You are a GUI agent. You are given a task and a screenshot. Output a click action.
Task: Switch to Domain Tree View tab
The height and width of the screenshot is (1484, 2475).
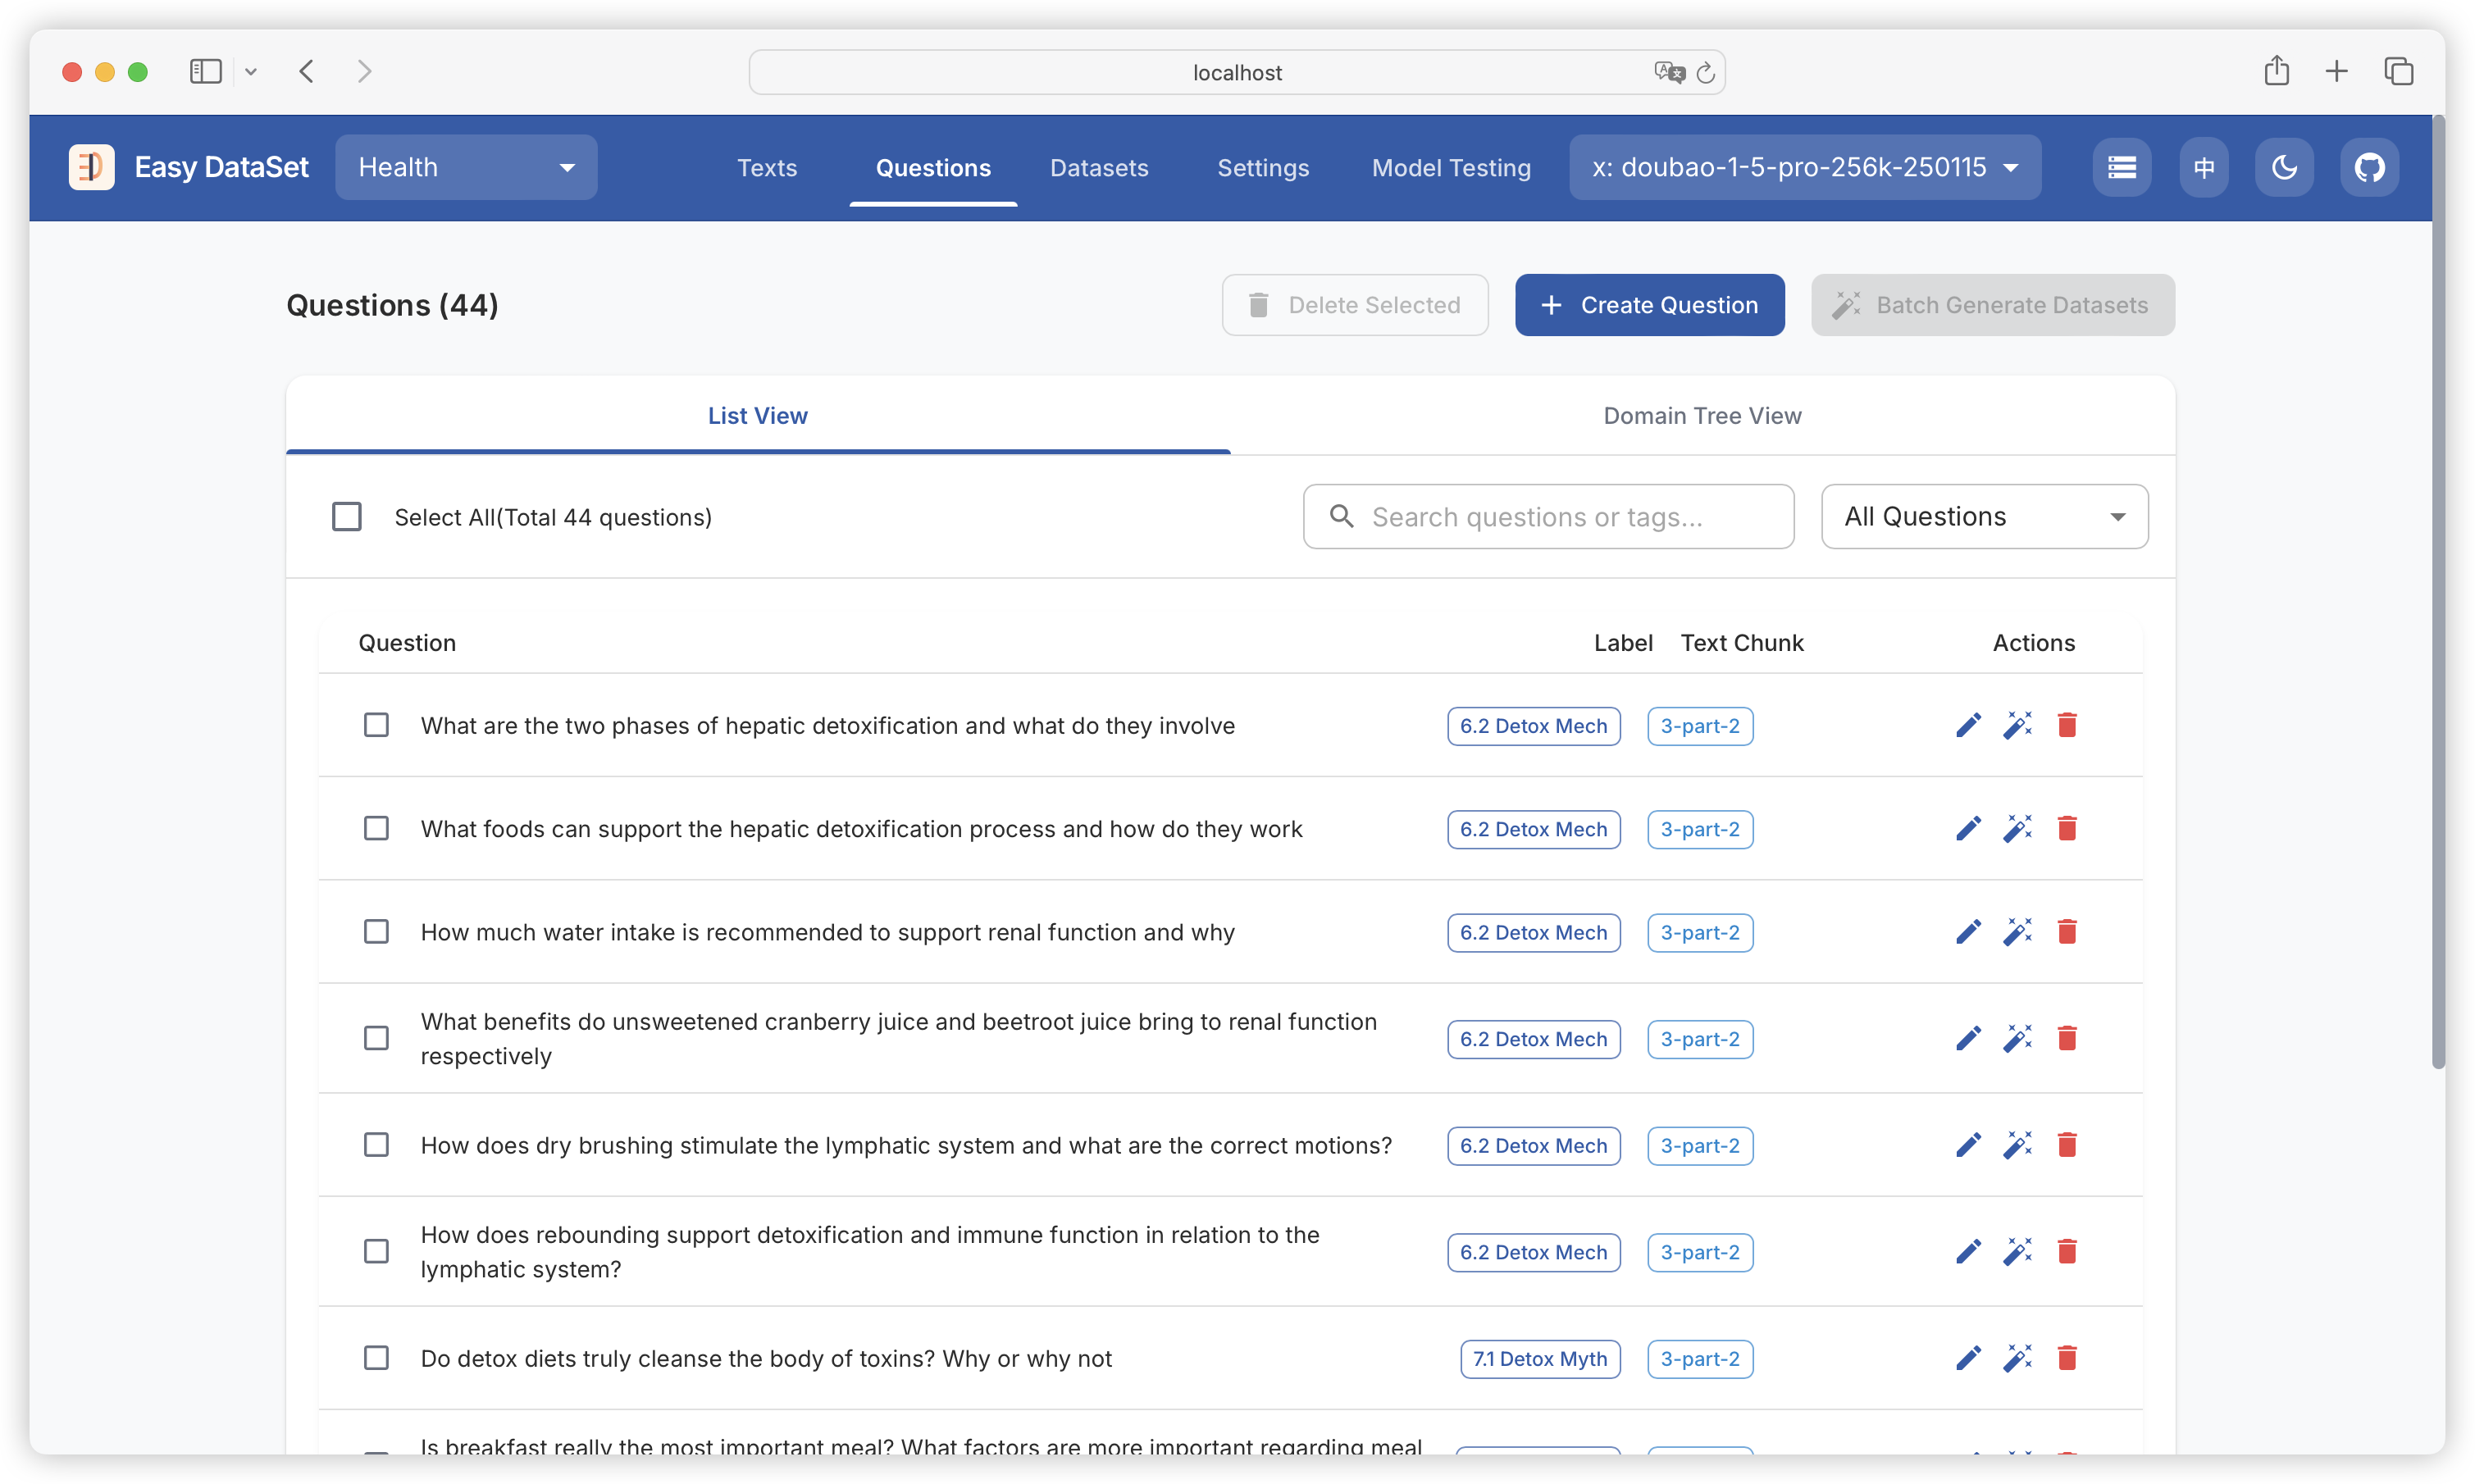pyautogui.click(x=1702, y=416)
